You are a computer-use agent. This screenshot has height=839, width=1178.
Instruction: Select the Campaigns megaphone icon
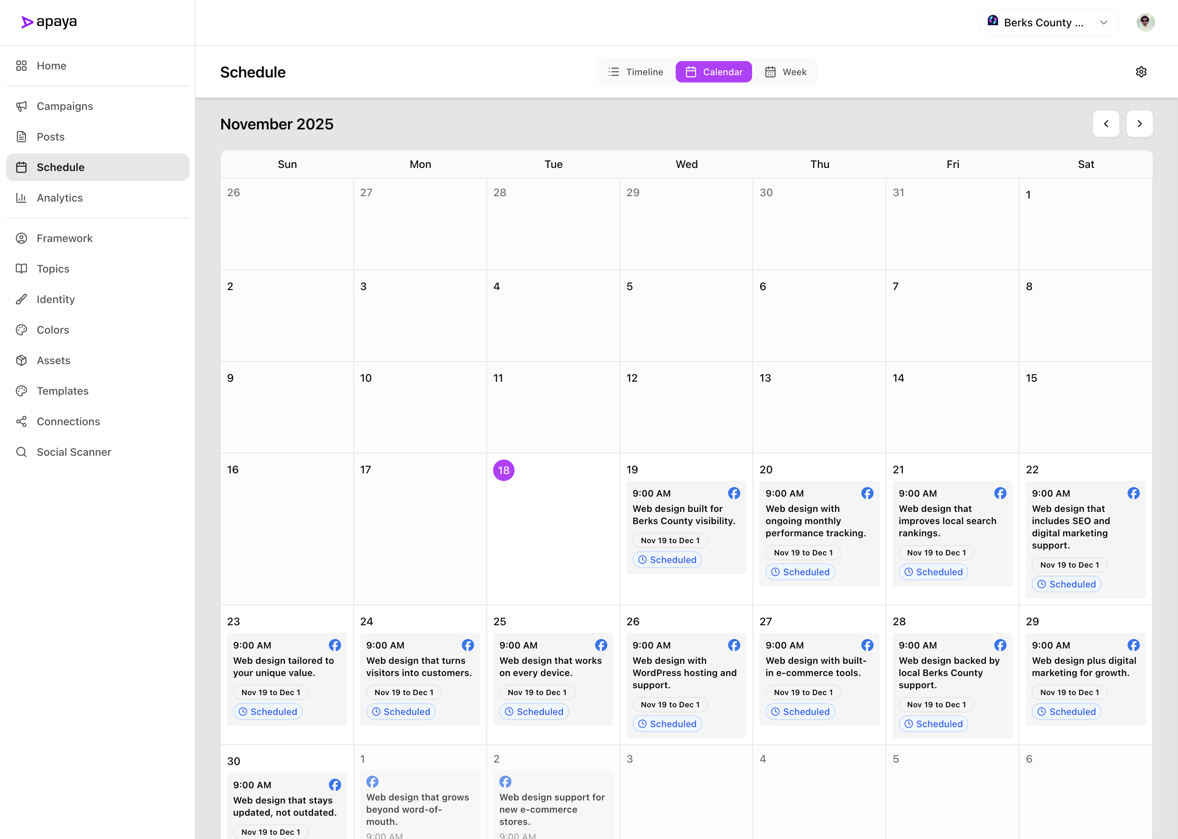(x=21, y=106)
